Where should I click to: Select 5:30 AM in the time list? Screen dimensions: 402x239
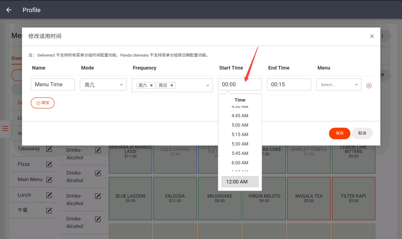[x=240, y=144]
